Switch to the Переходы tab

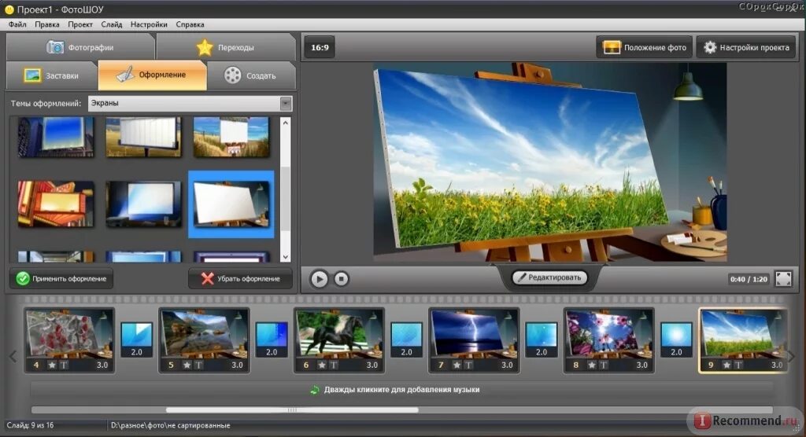(226, 47)
